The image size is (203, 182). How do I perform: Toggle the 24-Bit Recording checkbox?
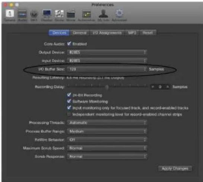69,95
